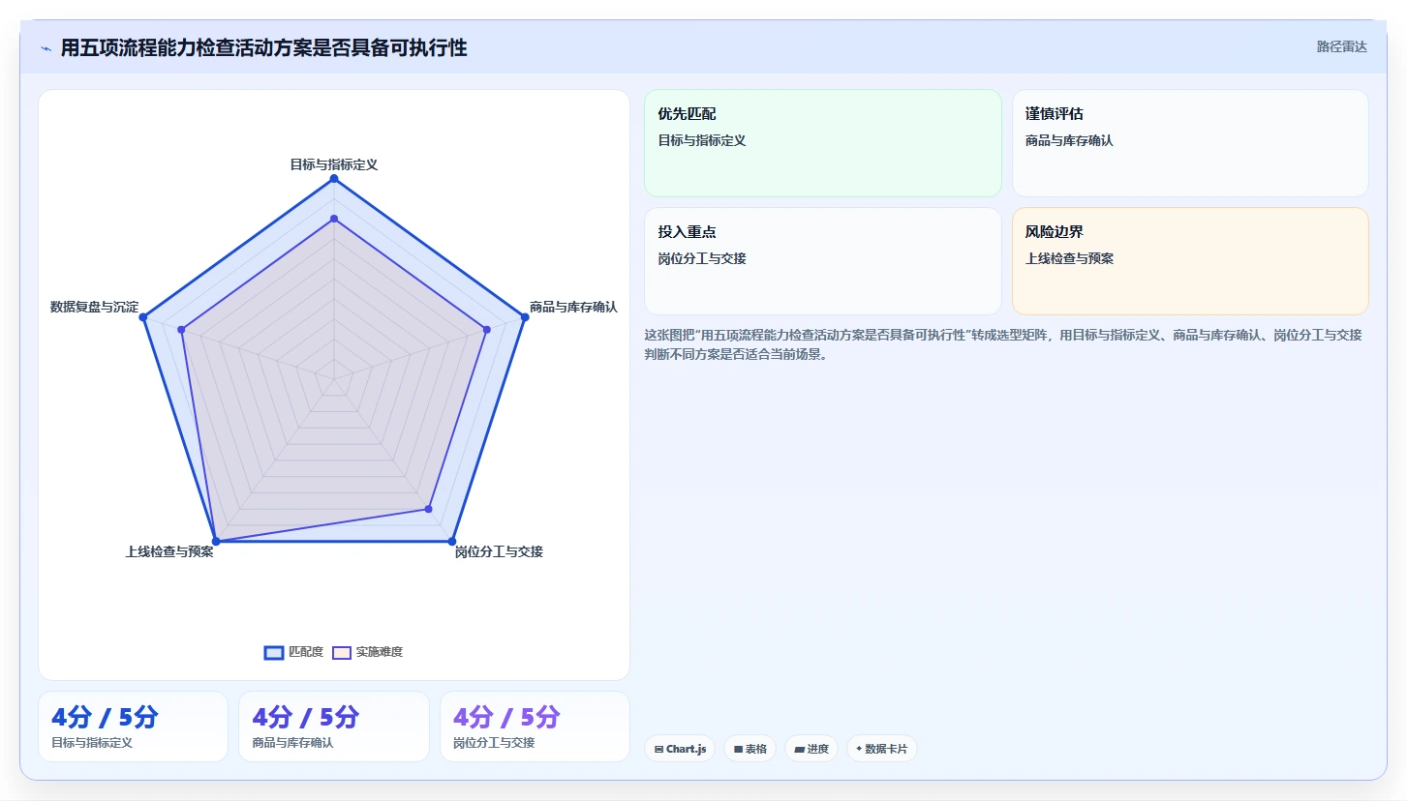
Task: Click radar axis label 数据复盘与沉淀
Action: [94, 307]
